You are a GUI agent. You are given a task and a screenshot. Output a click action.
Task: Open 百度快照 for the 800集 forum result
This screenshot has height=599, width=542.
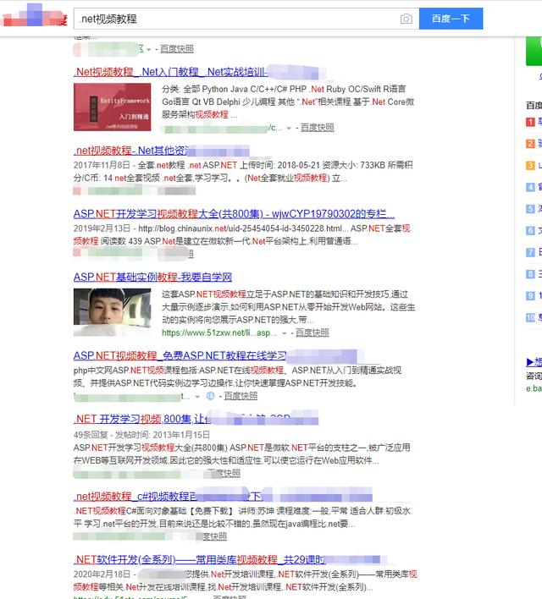[227, 474]
